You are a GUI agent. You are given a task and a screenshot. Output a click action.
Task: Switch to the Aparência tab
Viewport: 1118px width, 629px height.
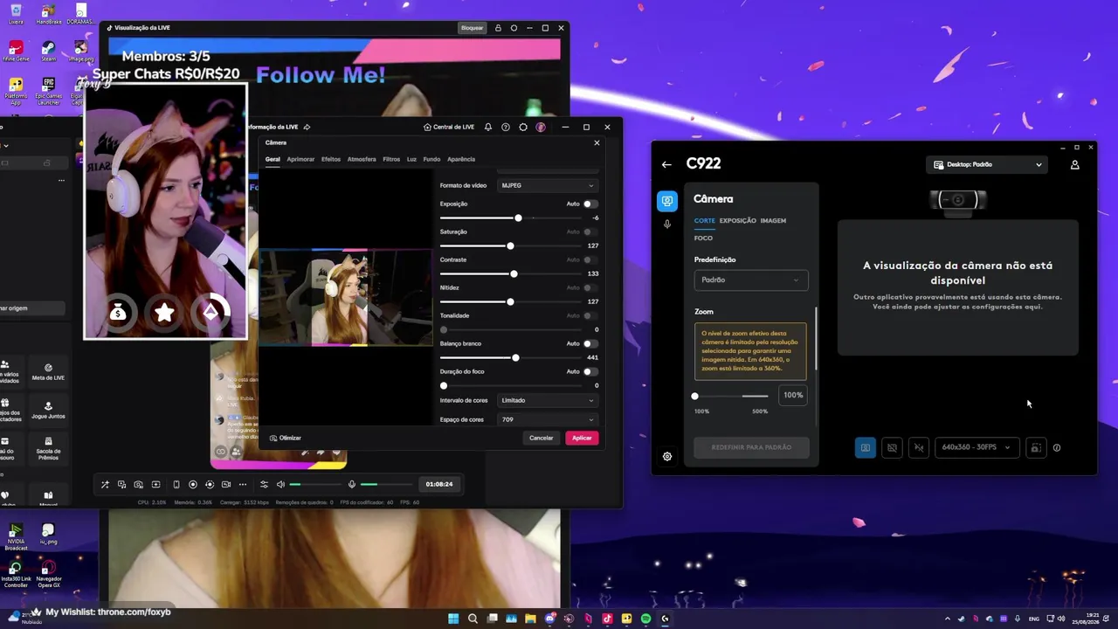point(461,159)
